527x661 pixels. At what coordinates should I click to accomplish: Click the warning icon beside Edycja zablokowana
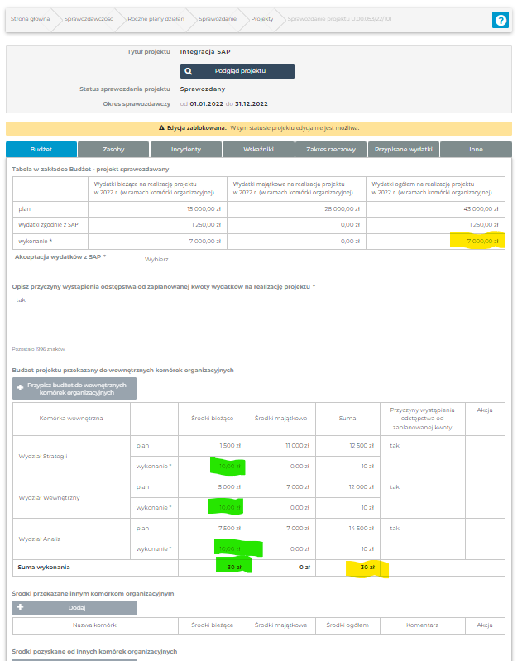tap(162, 128)
